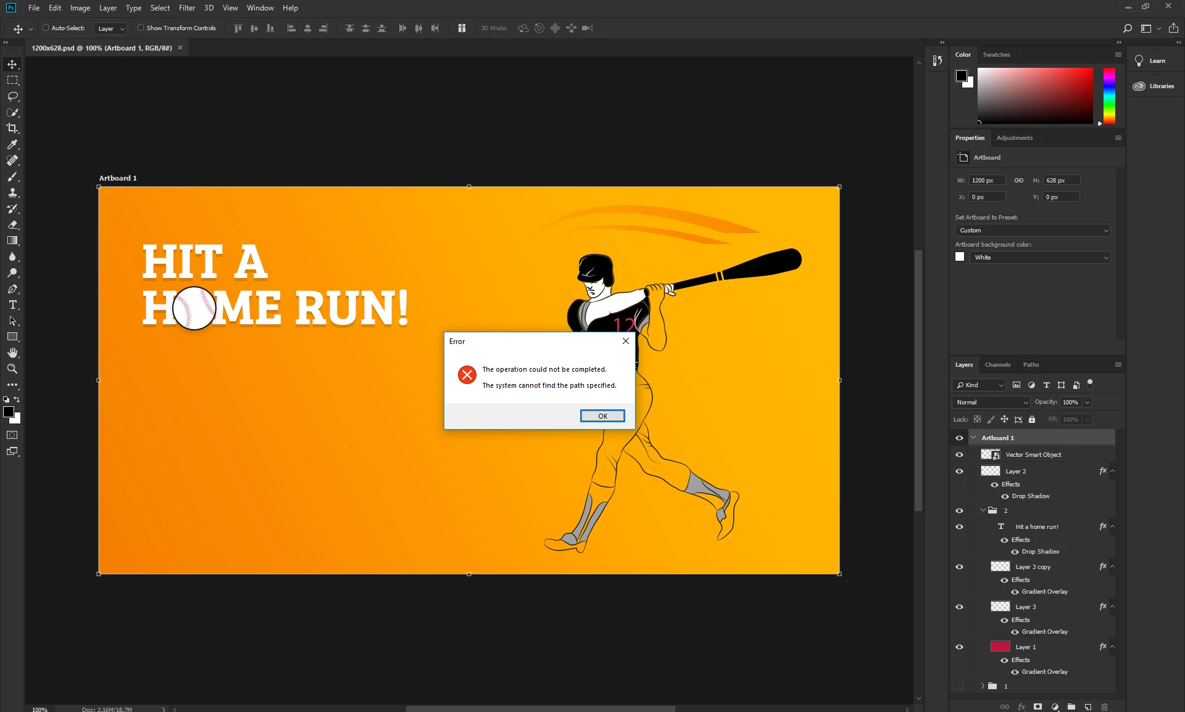Click OK in the Error dialog
The height and width of the screenshot is (712, 1185).
click(x=602, y=416)
